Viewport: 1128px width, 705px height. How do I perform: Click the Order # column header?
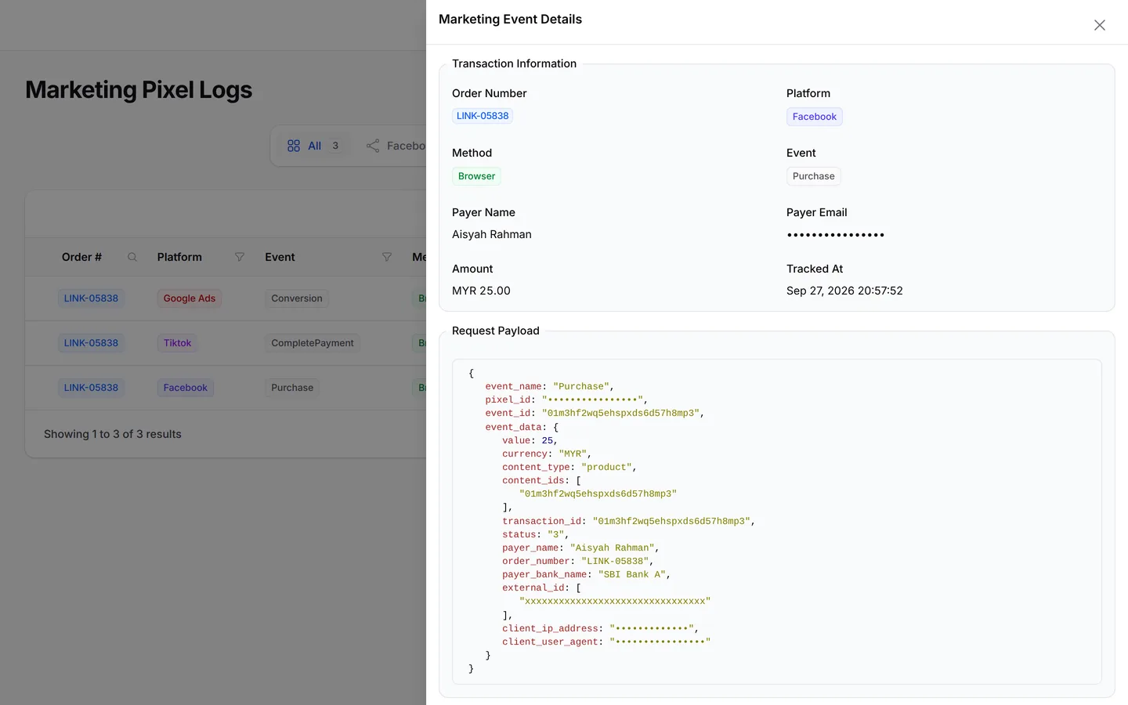[81, 257]
